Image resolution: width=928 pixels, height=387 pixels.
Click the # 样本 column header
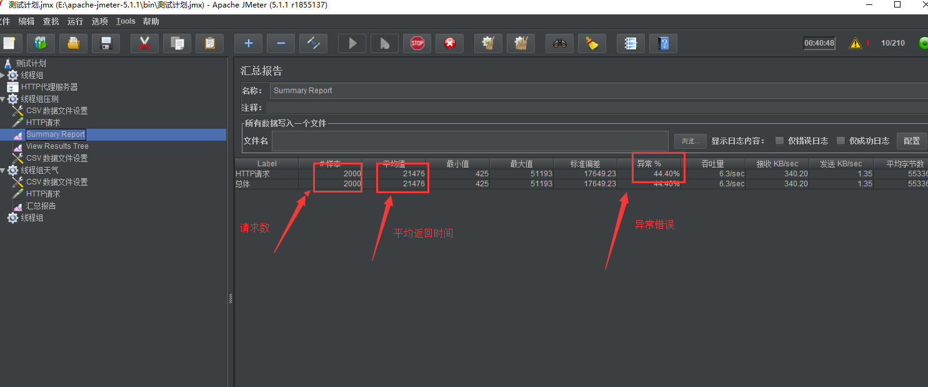click(331, 164)
